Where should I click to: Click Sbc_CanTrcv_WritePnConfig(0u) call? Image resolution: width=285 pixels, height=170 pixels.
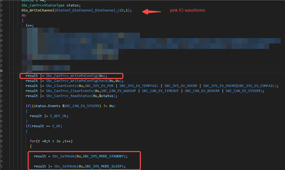(75, 76)
